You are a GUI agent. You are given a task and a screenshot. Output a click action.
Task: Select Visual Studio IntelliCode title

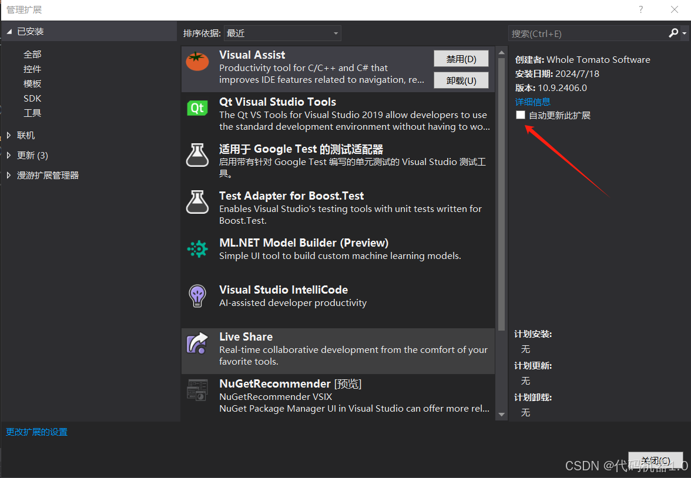283,290
